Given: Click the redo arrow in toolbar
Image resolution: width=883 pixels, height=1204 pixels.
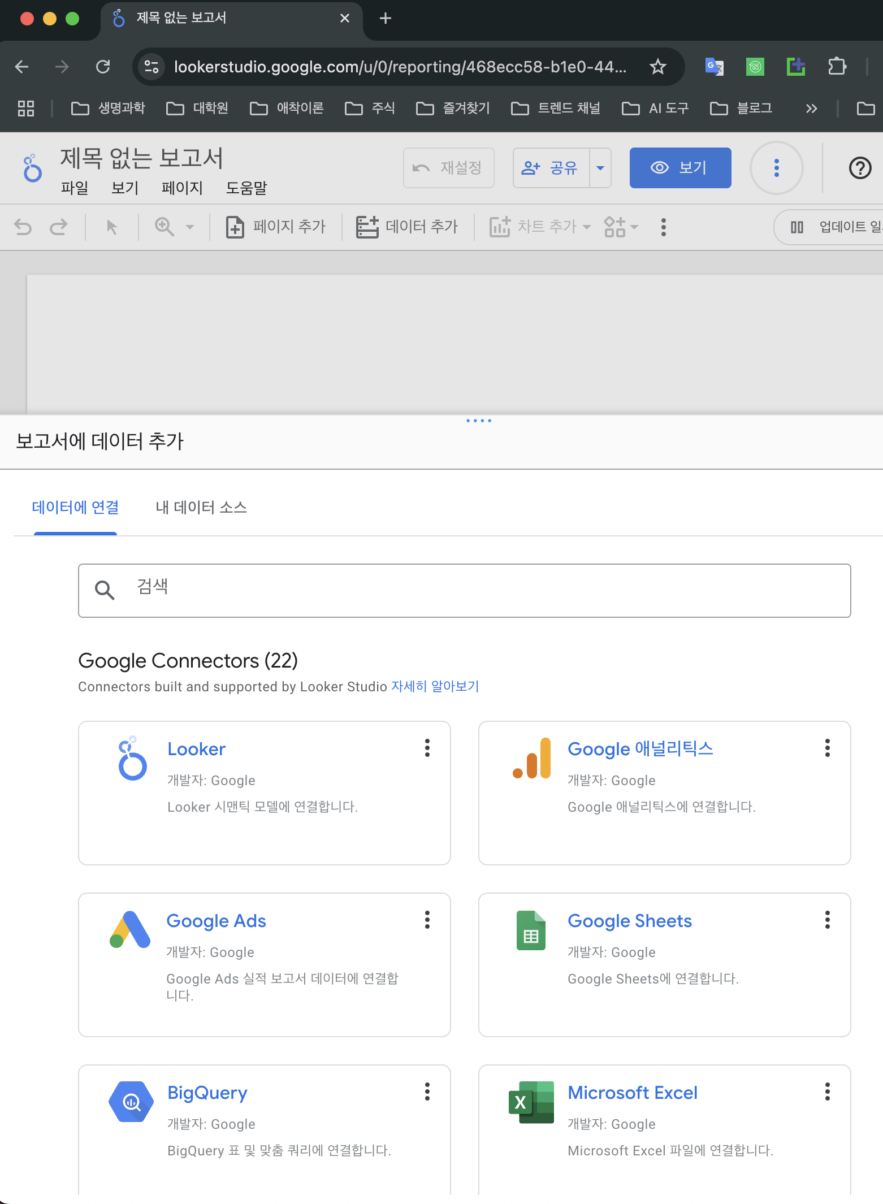Looking at the screenshot, I should [x=58, y=227].
